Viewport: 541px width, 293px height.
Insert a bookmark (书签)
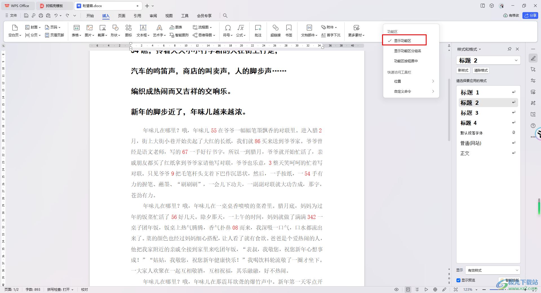[x=289, y=31]
